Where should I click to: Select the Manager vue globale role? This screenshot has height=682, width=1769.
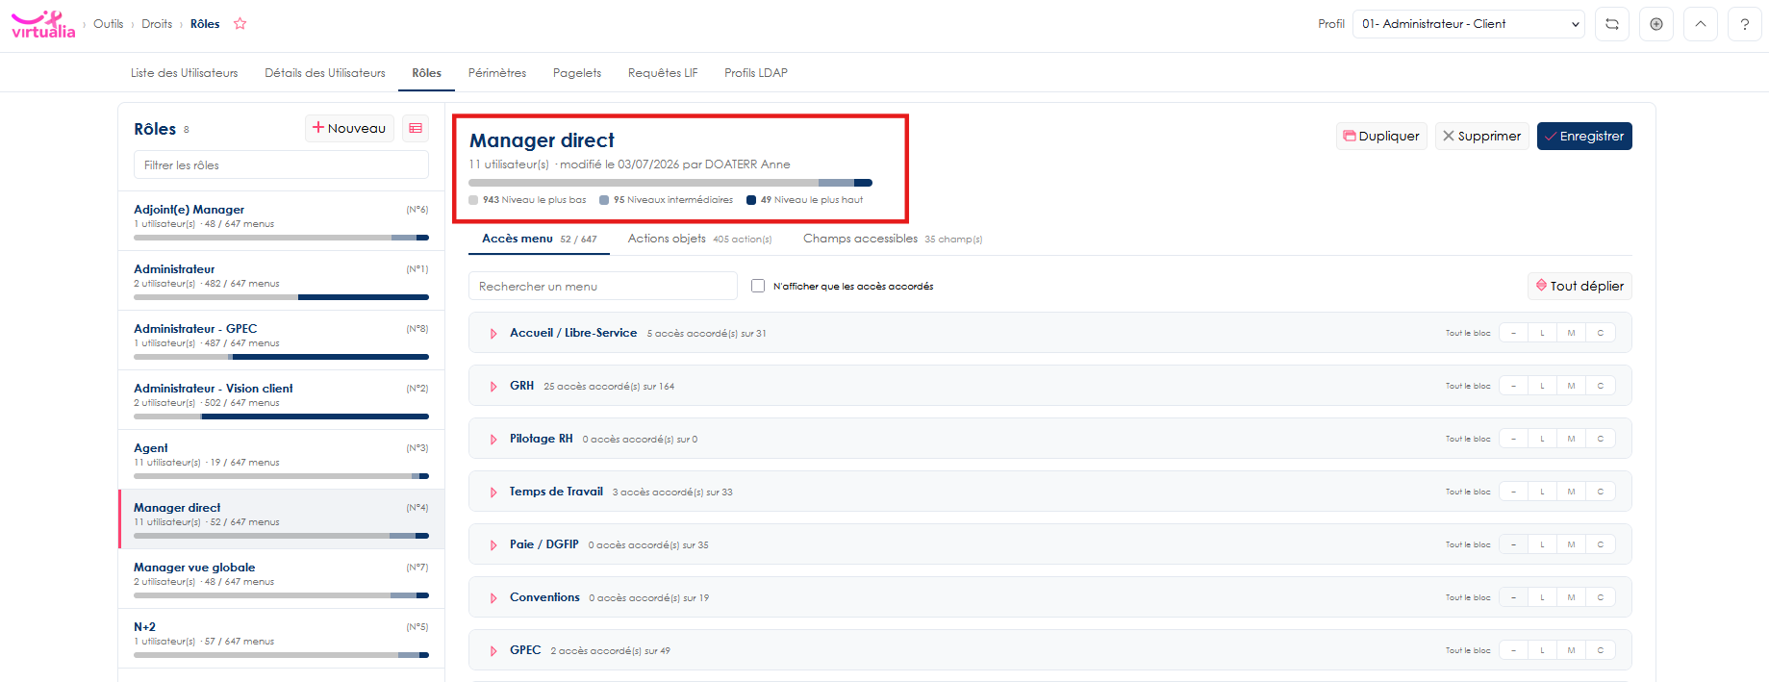pyautogui.click(x=281, y=578)
